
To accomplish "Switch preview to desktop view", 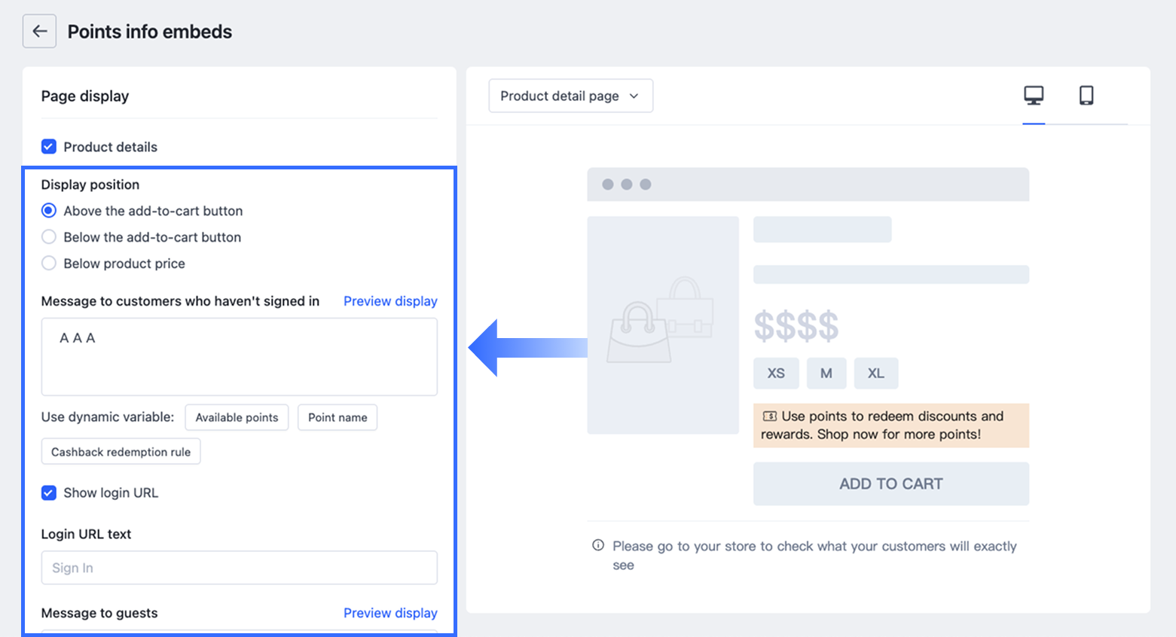I will pos(1034,96).
